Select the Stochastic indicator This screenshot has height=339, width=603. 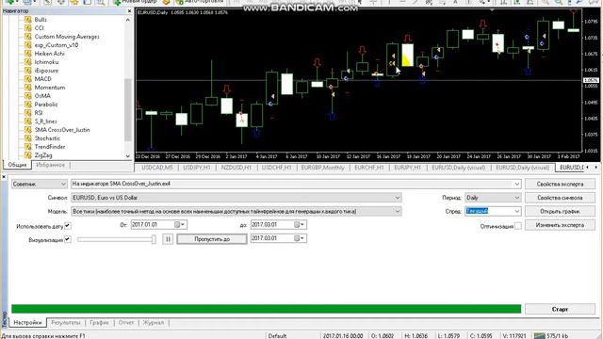coord(47,138)
